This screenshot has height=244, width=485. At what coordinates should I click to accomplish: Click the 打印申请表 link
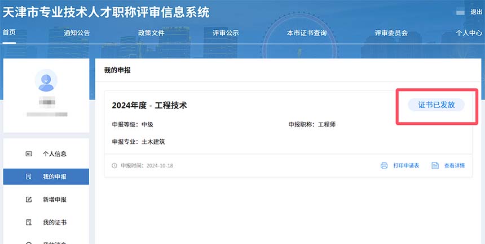406,166
